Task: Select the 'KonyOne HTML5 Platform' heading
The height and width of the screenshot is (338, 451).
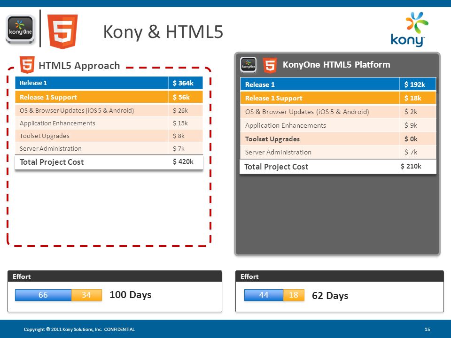Action: click(x=336, y=65)
